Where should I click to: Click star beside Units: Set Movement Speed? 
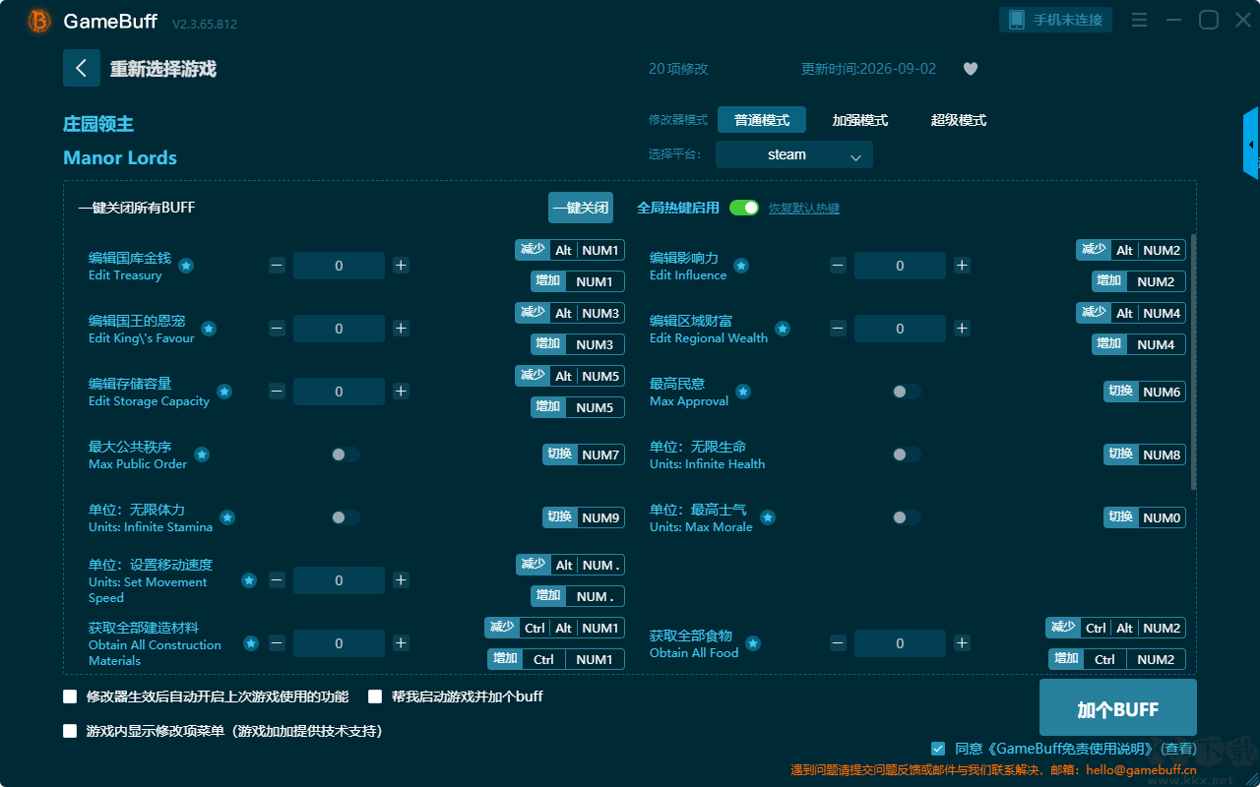coord(249,580)
